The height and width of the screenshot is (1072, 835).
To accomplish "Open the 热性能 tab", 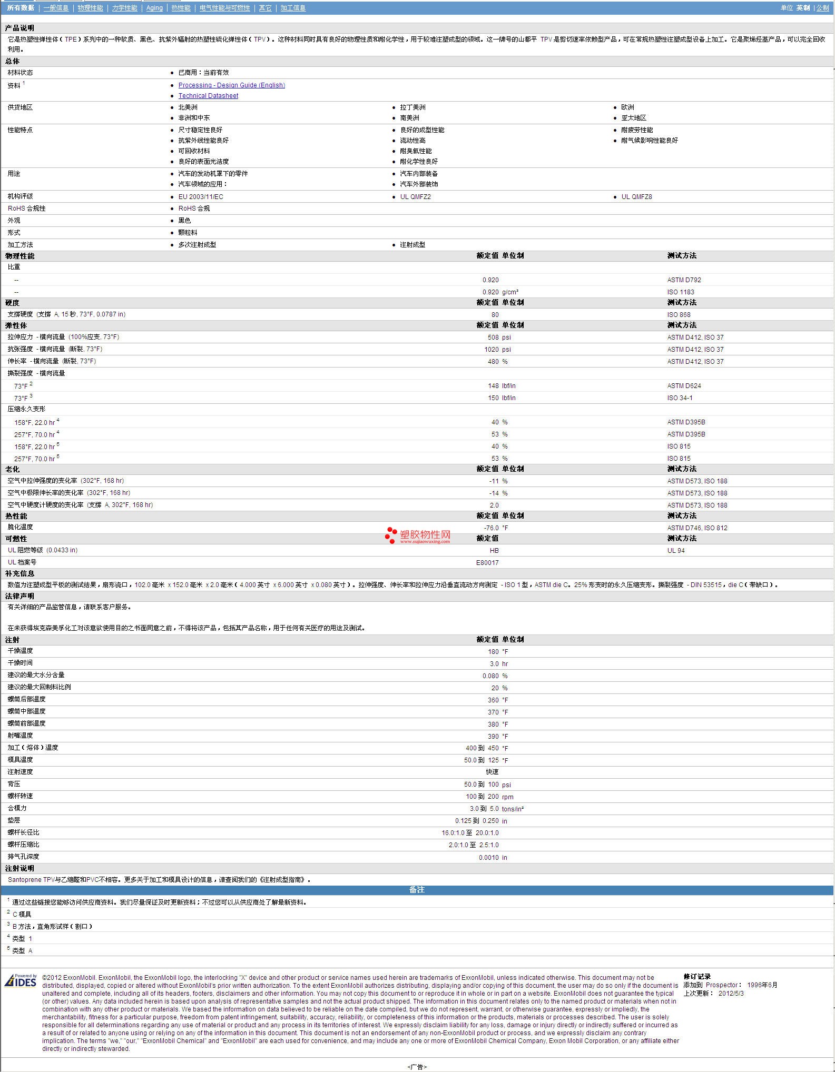I will [x=181, y=8].
